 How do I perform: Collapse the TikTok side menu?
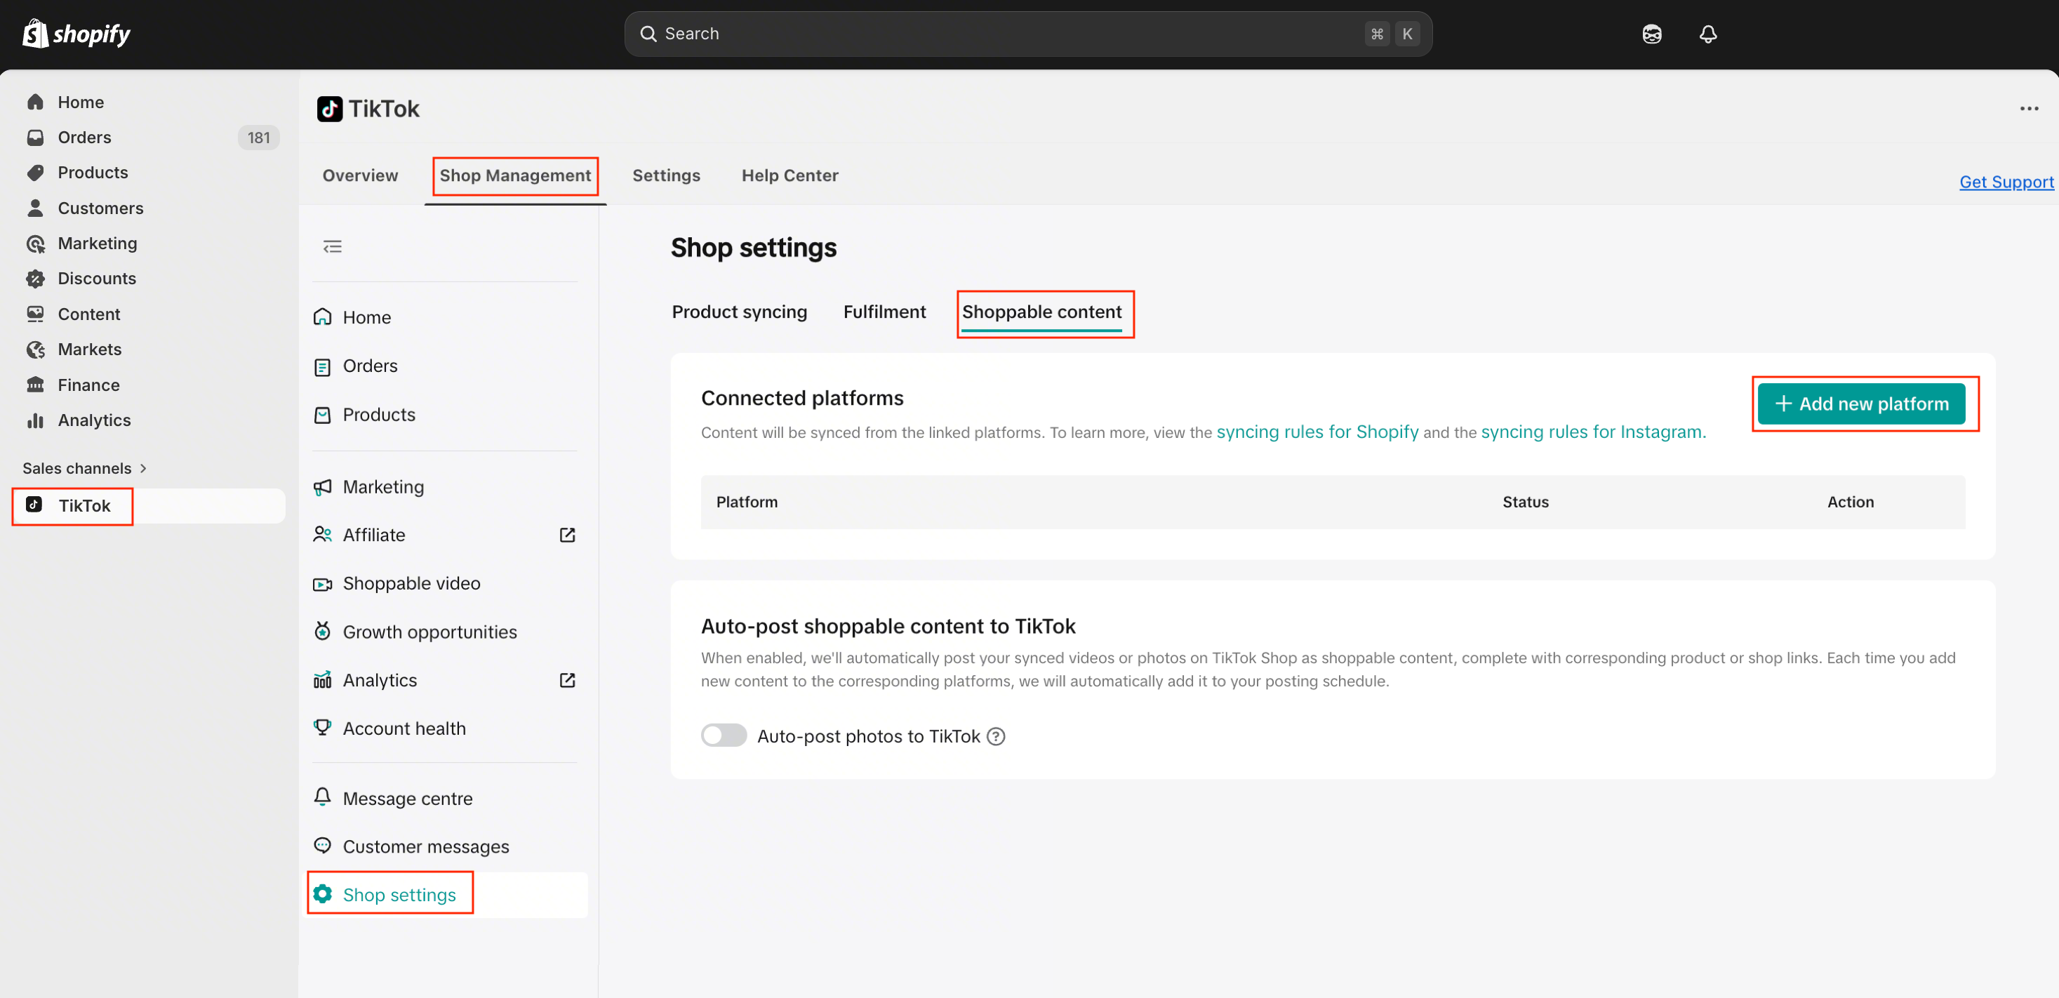point(333,247)
